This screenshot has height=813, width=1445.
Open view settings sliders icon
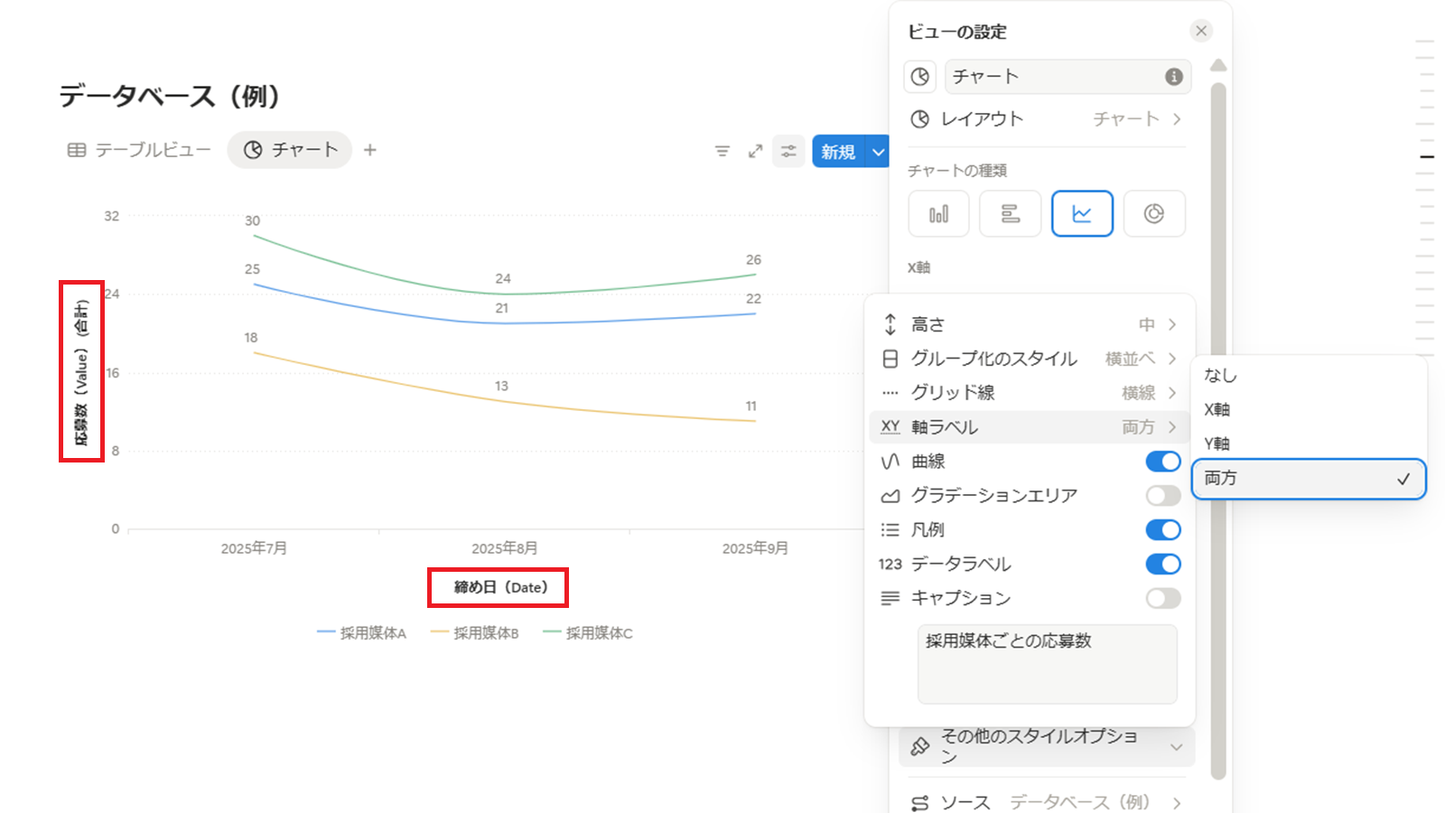(x=788, y=151)
